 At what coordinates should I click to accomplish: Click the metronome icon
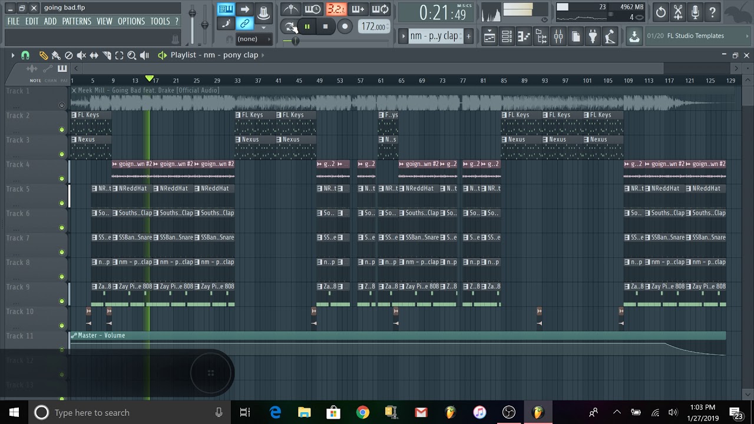click(290, 9)
